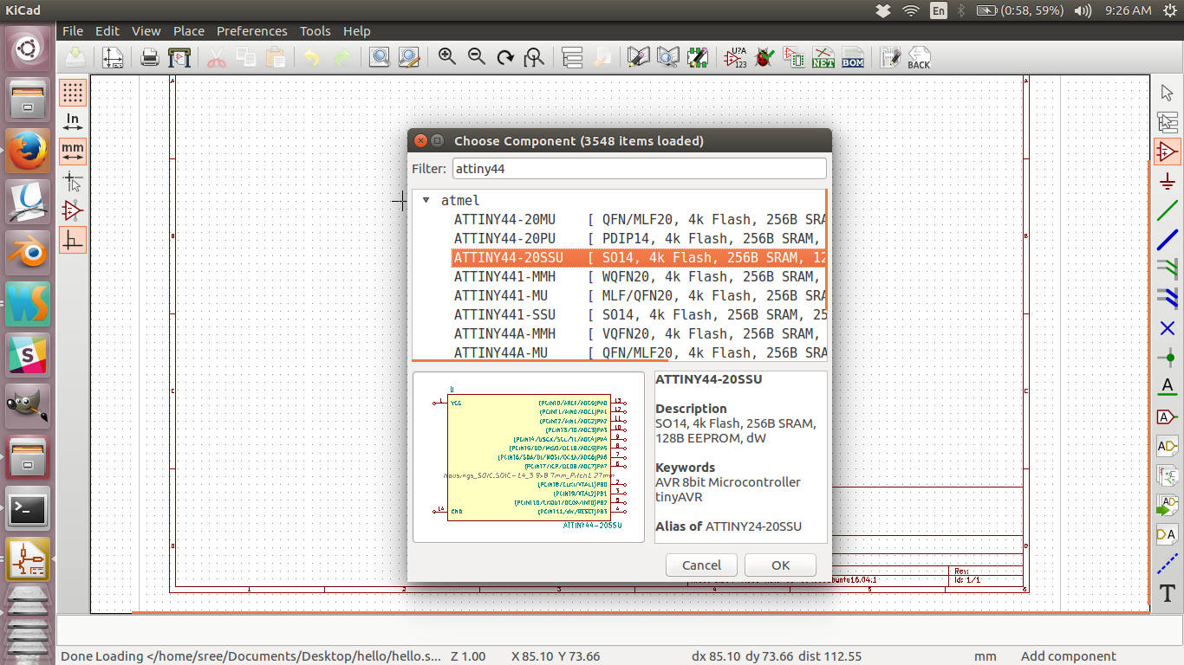Select ATTINY44-20MU in component list
Screen dimensions: 1184x665
coord(640,219)
